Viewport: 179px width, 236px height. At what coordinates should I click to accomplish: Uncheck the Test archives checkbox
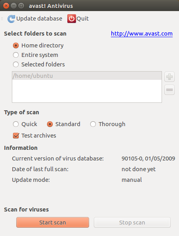(16, 136)
